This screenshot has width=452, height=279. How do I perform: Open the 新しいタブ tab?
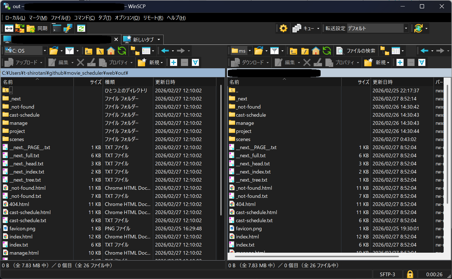pyautogui.click(x=143, y=39)
